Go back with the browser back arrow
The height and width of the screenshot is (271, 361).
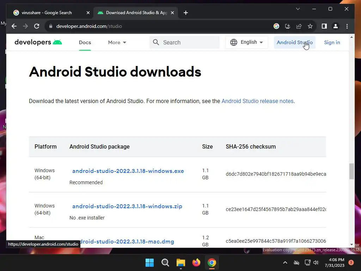click(14, 26)
